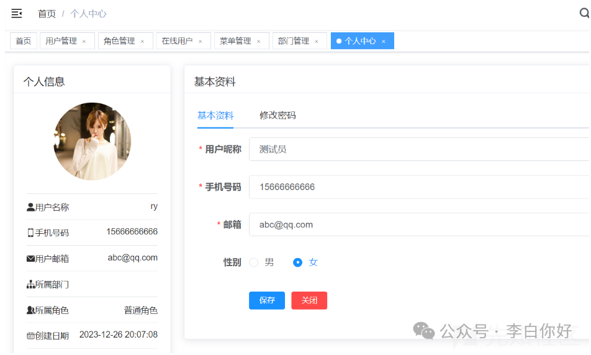Open search using the magnifier icon
Viewport: 591px width, 355px height.
pos(584,13)
